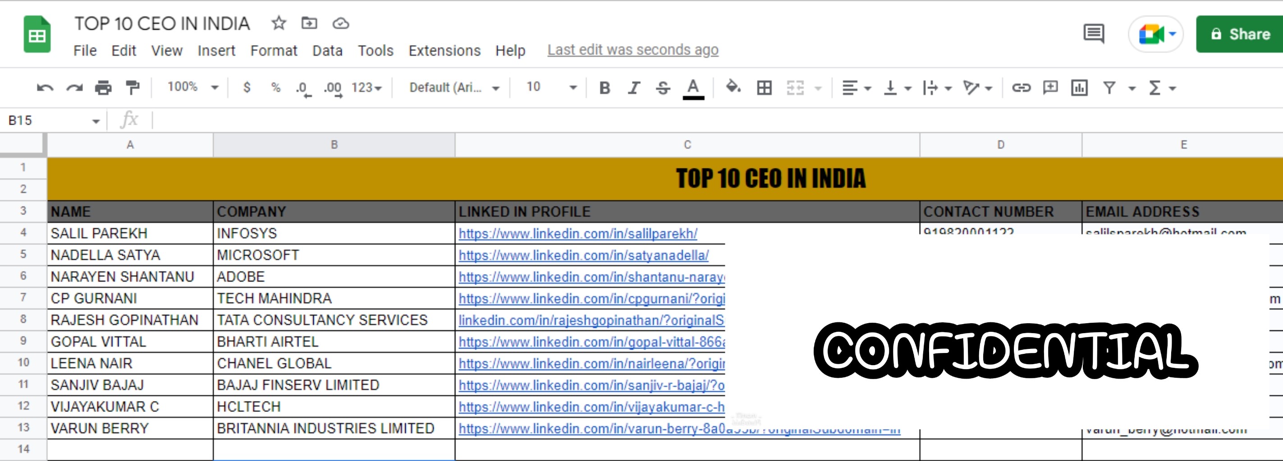Expand the filter views dropdown arrow

pos(1132,89)
